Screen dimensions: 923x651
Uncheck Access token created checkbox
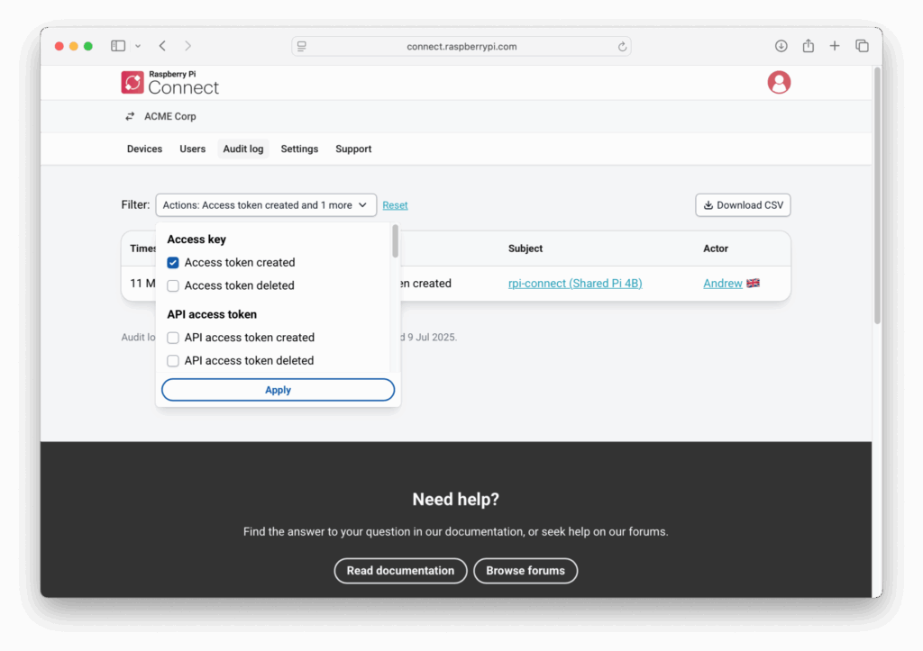click(173, 263)
